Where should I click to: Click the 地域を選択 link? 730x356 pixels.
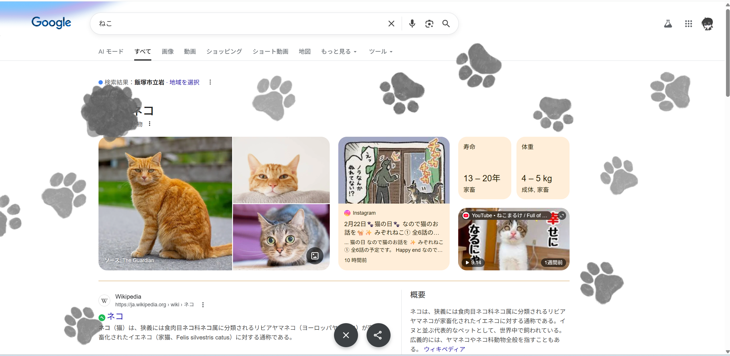pos(184,83)
